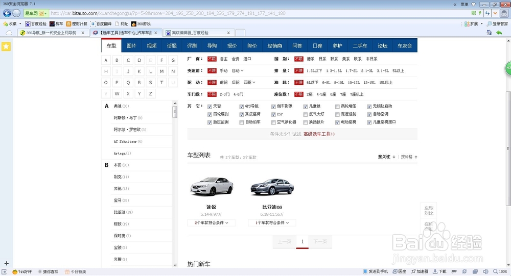Open the 高级选车工具>> link
Screen dimensions: 511x276
(x=319, y=134)
